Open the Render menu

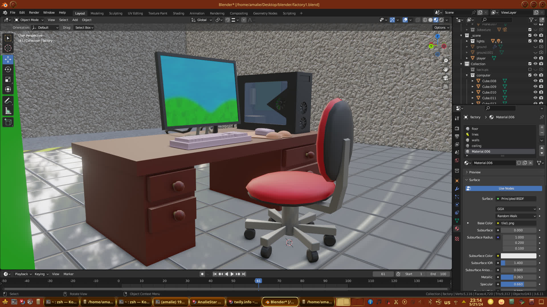click(x=34, y=13)
